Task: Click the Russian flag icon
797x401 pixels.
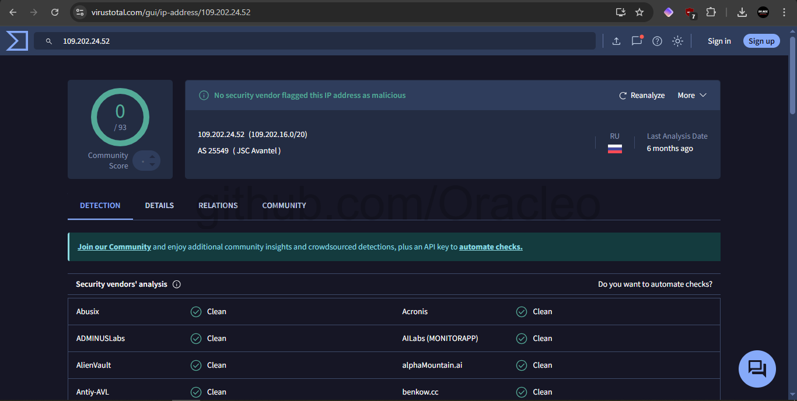Action: click(614, 149)
